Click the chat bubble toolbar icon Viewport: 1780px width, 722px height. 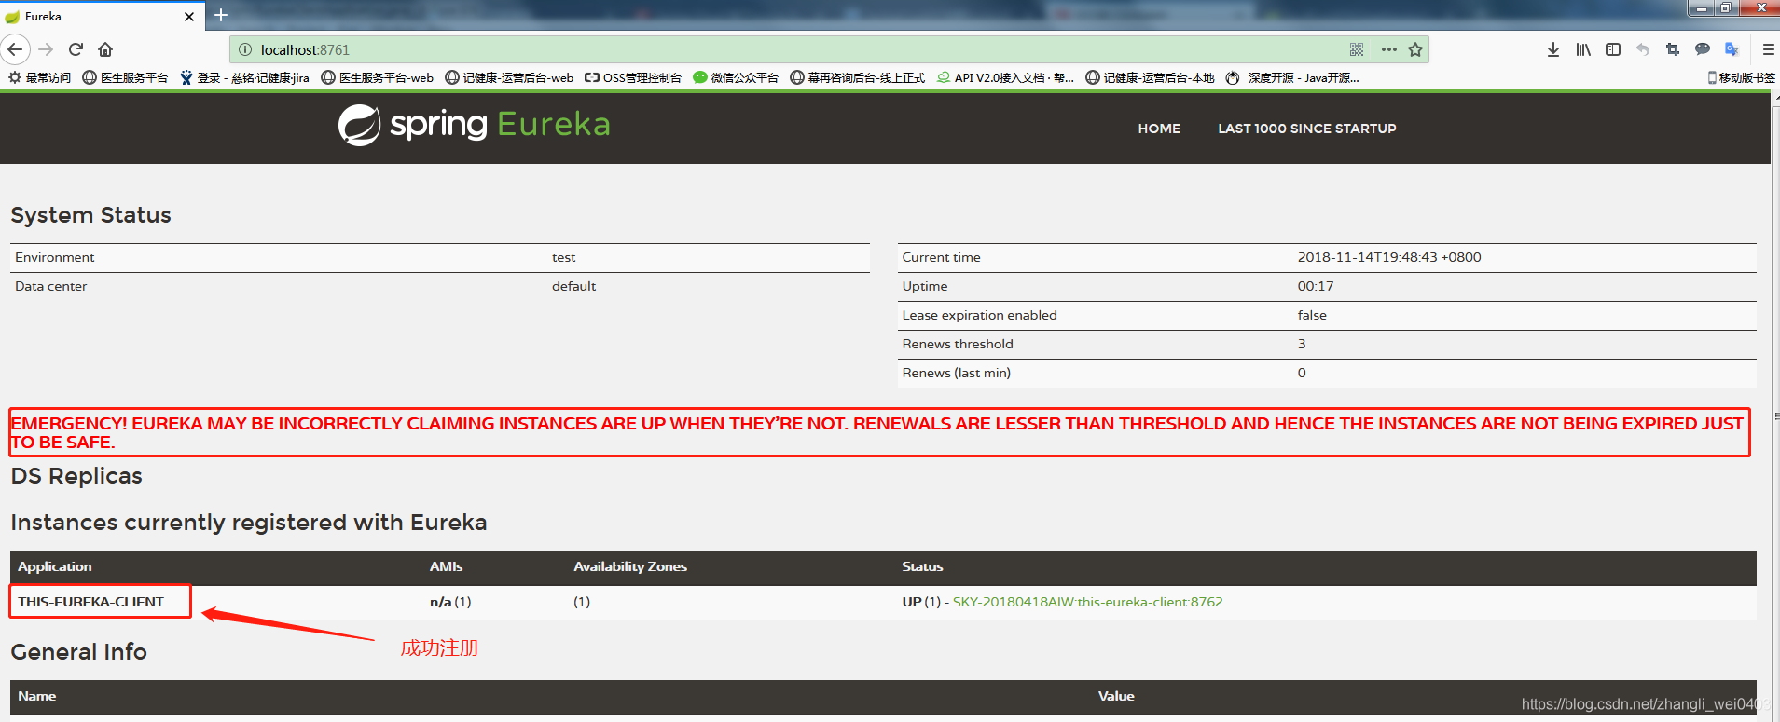1703,49
